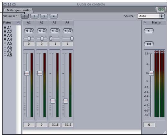
Task: Mute track A4 with its speaker icon
Action: (x=66, y=31)
